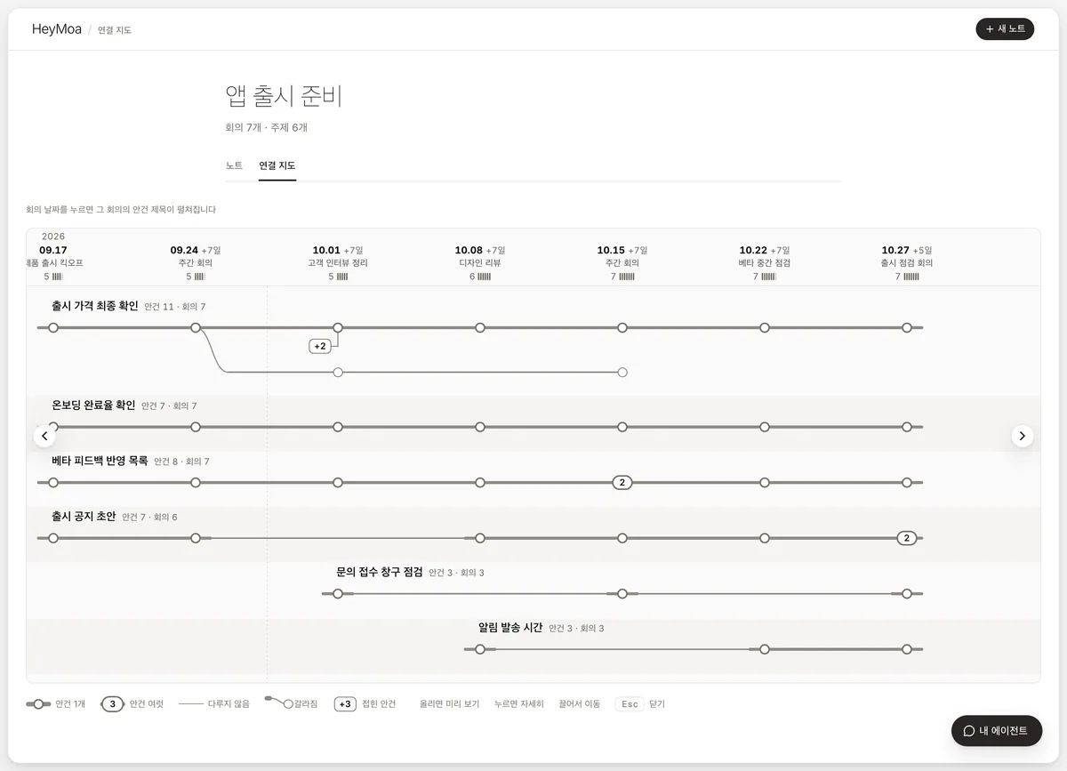The image size is (1067, 771).
Task: Click 베타 피드백 반영 목록 node at 10.01
Action: [338, 483]
